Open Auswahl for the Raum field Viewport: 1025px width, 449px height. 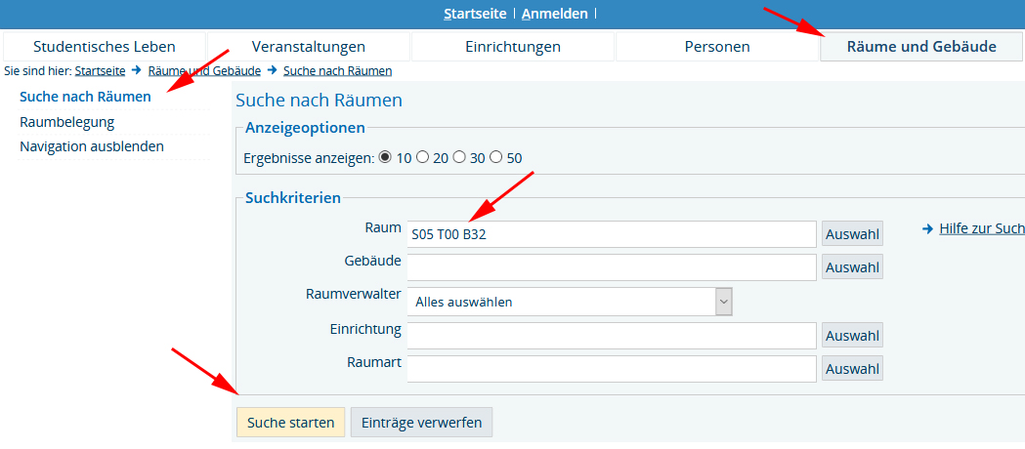click(x=852, y=234)
